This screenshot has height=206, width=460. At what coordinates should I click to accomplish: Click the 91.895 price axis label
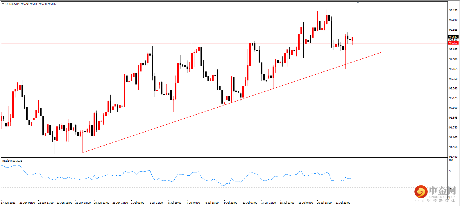pyautogui.click(x=453, y=118)
